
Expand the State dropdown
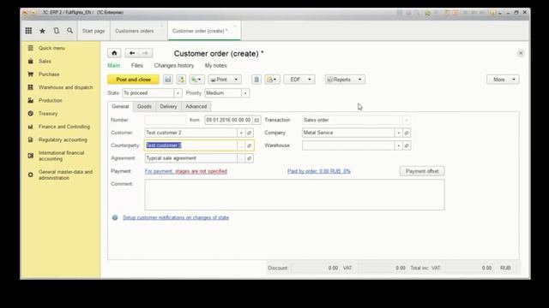point(178,93)
